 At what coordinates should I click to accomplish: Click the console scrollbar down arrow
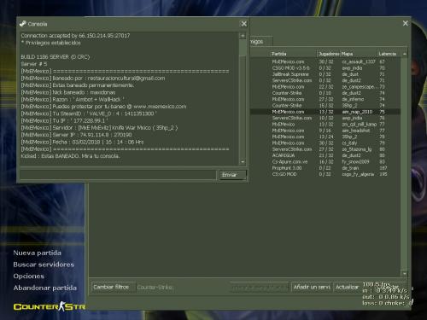243,162
